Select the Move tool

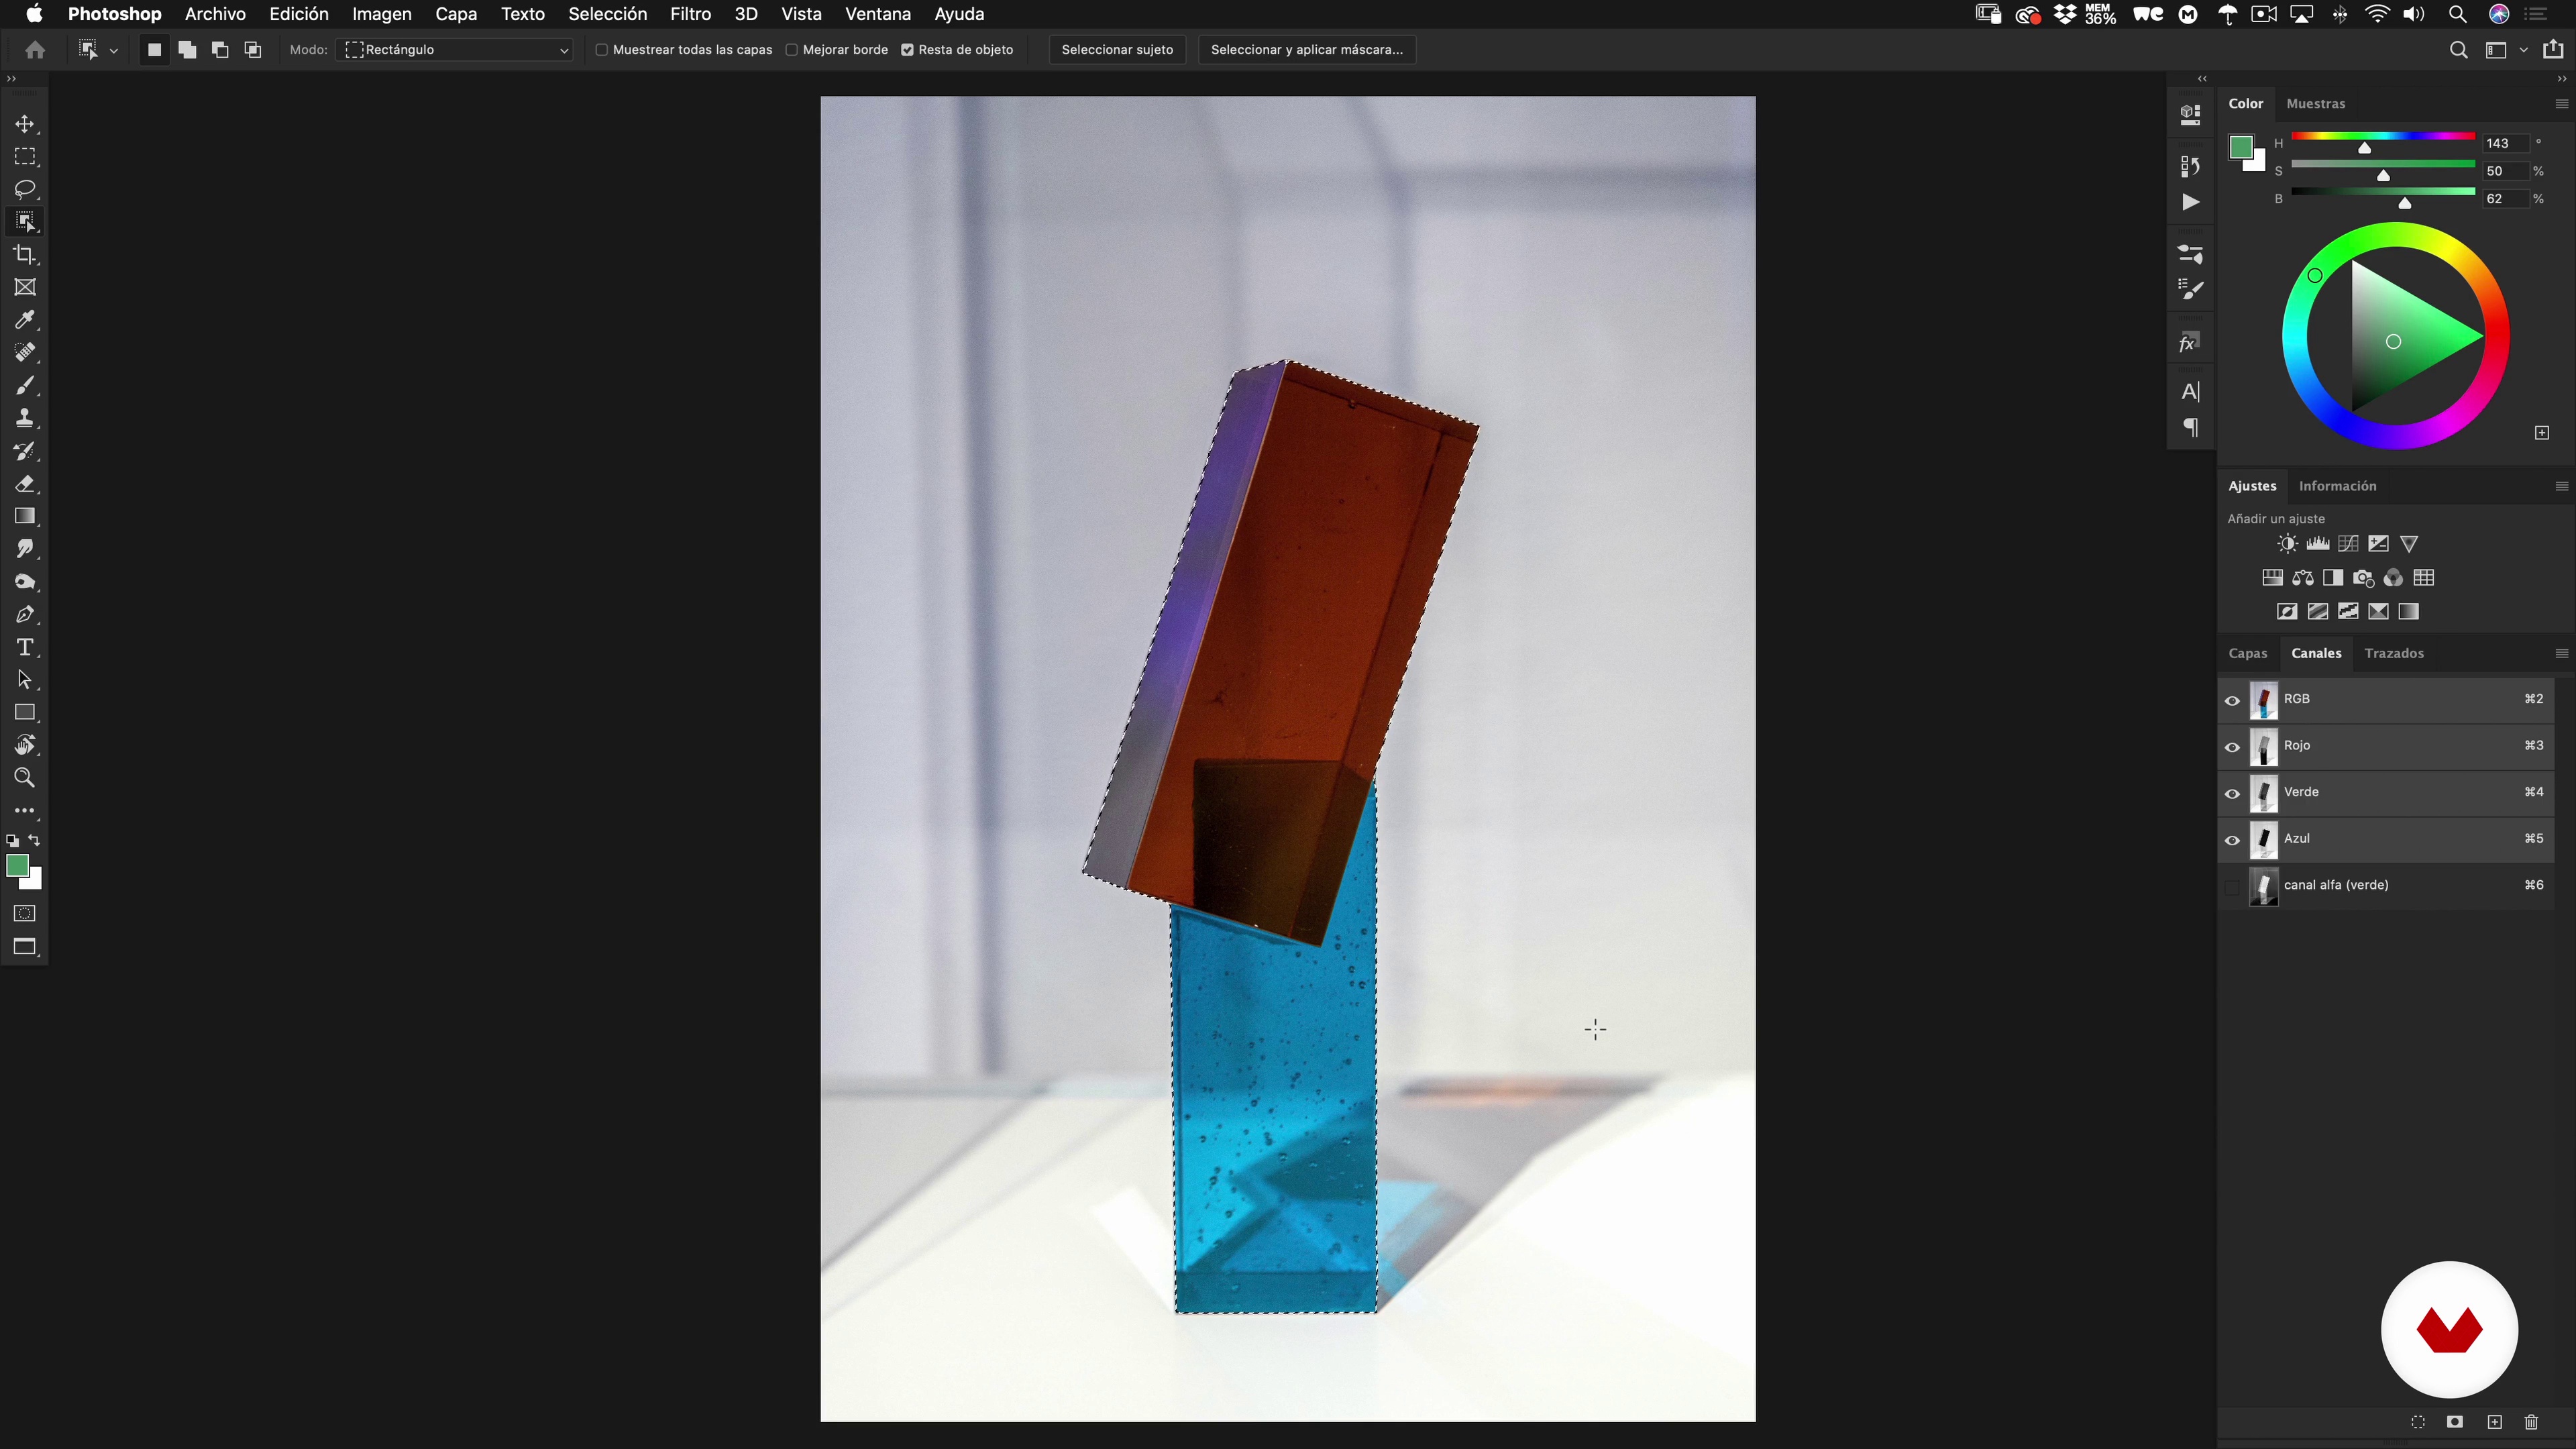pos(25,124)
